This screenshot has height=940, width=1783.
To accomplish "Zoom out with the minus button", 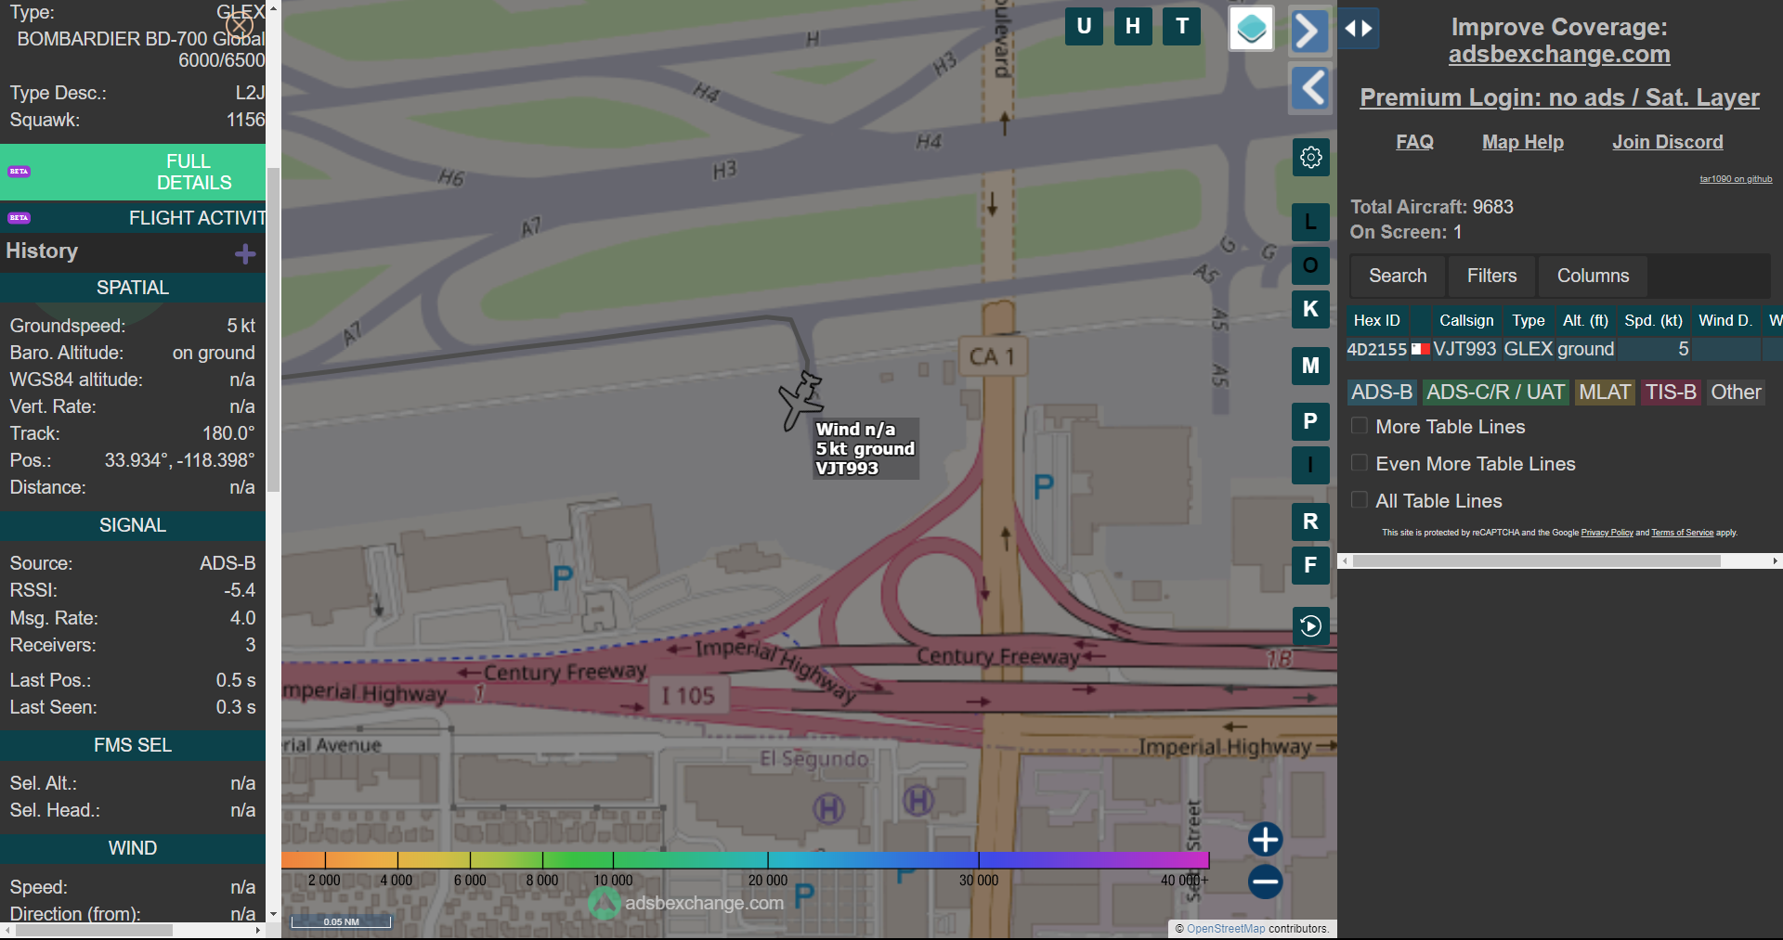I will [x=1265, y=882].
